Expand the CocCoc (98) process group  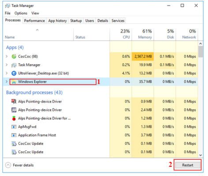7,56
